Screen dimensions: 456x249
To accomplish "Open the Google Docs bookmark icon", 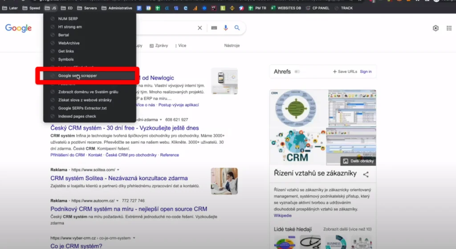I will [139, 8].
